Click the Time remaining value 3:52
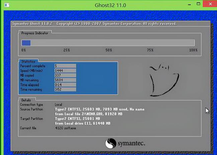Viewport: 217px width, 155px height. click(x=65, y=89)
